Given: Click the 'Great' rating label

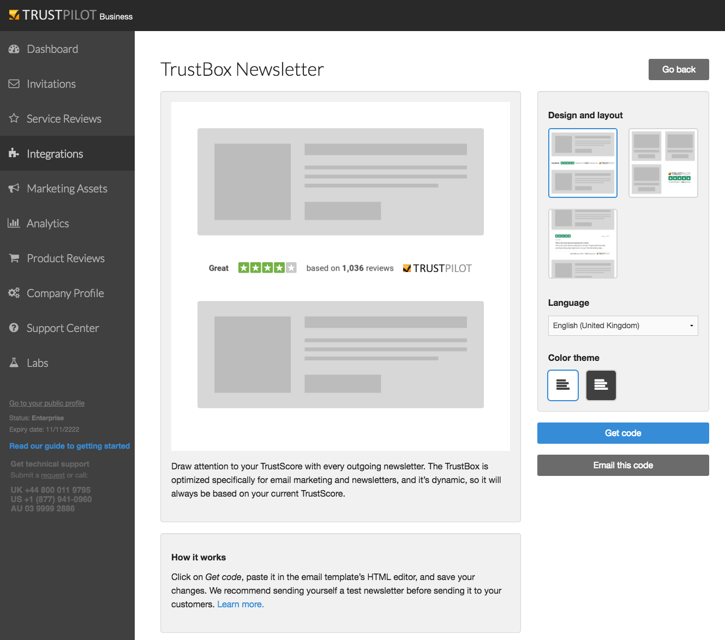Looking at the screenshot, I should [219, 268].
